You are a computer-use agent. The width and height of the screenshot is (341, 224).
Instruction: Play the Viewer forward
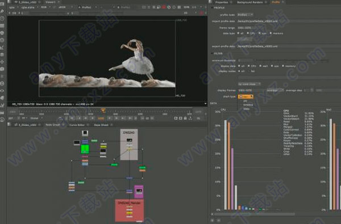point(110,119)
